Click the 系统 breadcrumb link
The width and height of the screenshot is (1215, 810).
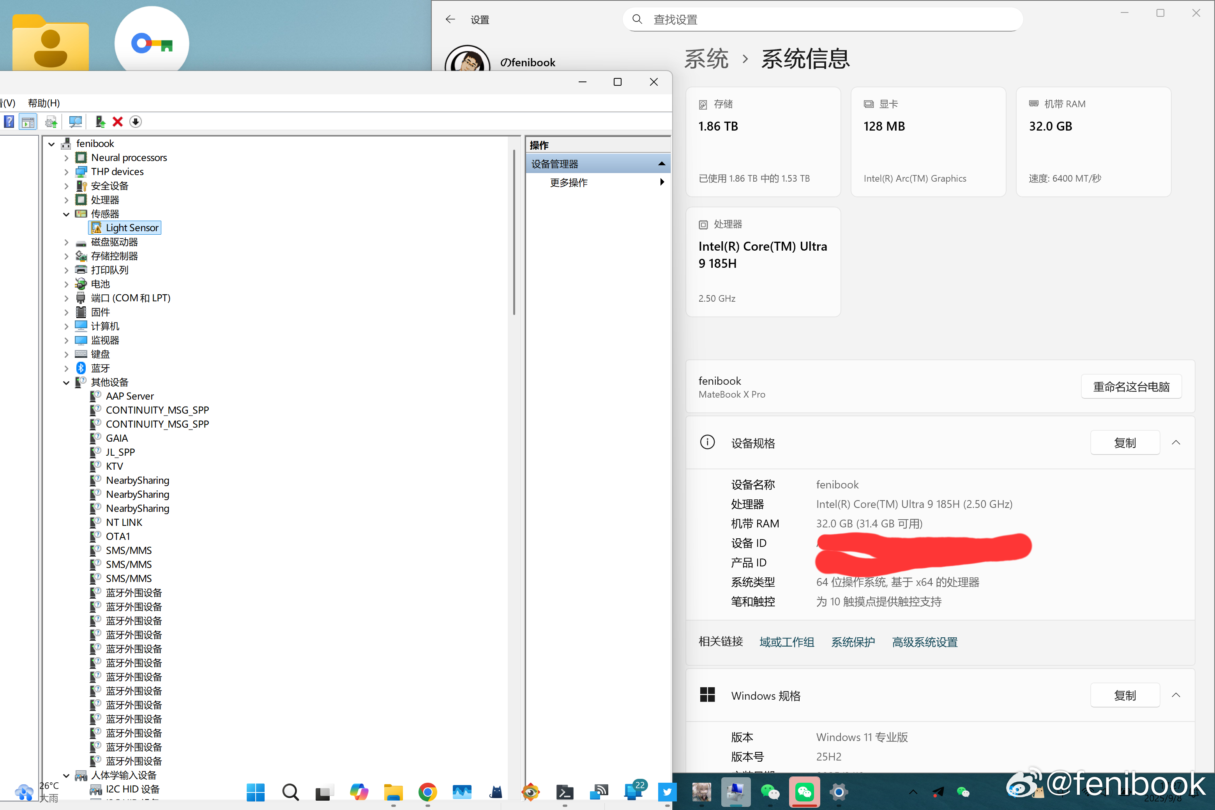tap(706, 59)
